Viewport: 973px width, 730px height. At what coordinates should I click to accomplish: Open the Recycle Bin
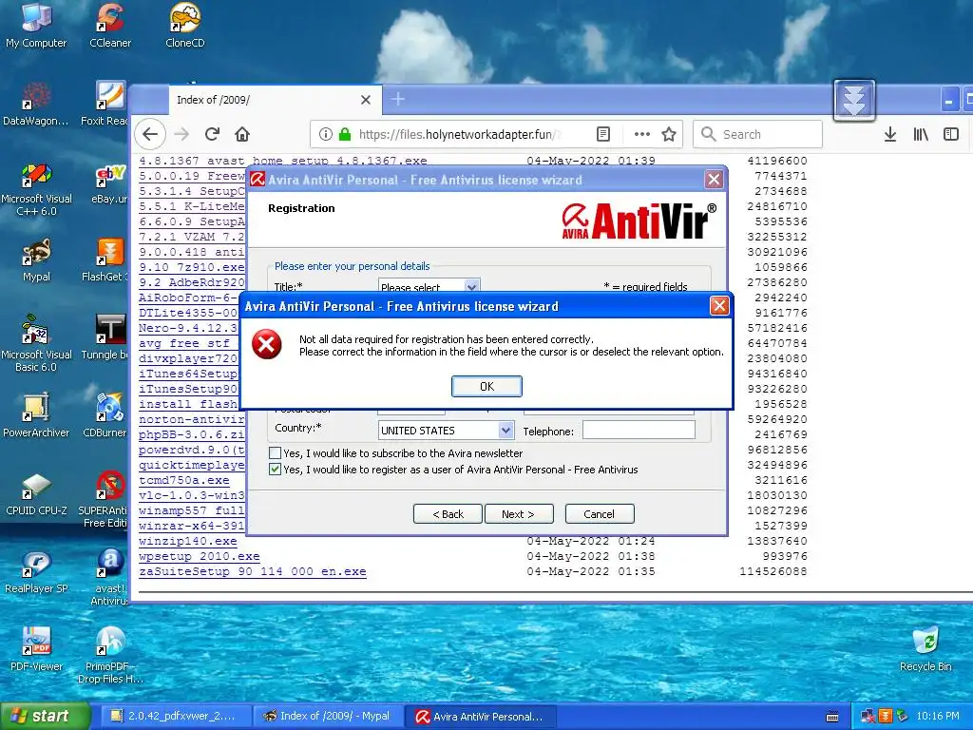click(925, 649)
